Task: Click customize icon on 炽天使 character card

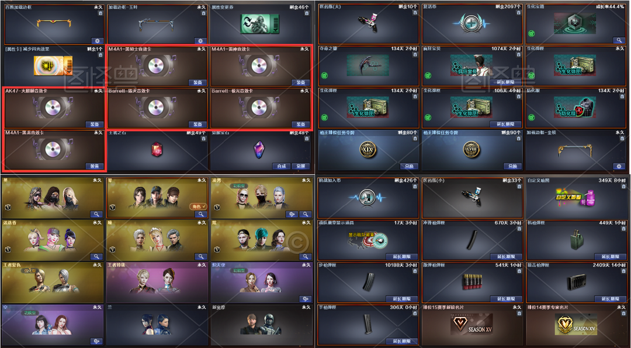Action: point(306,298)
